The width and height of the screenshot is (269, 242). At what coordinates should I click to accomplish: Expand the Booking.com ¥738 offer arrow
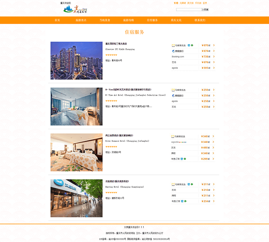point(214,56)
